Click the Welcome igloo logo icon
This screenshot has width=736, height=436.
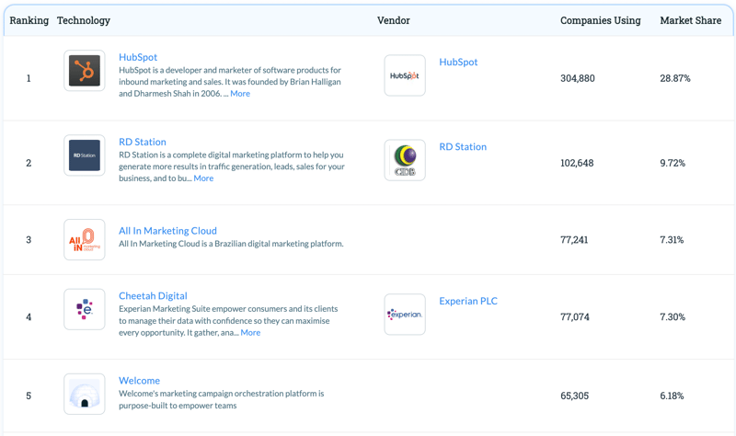[85, 395]
